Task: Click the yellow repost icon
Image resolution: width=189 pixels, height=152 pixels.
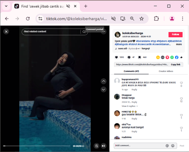Action: tap(158, 57)
